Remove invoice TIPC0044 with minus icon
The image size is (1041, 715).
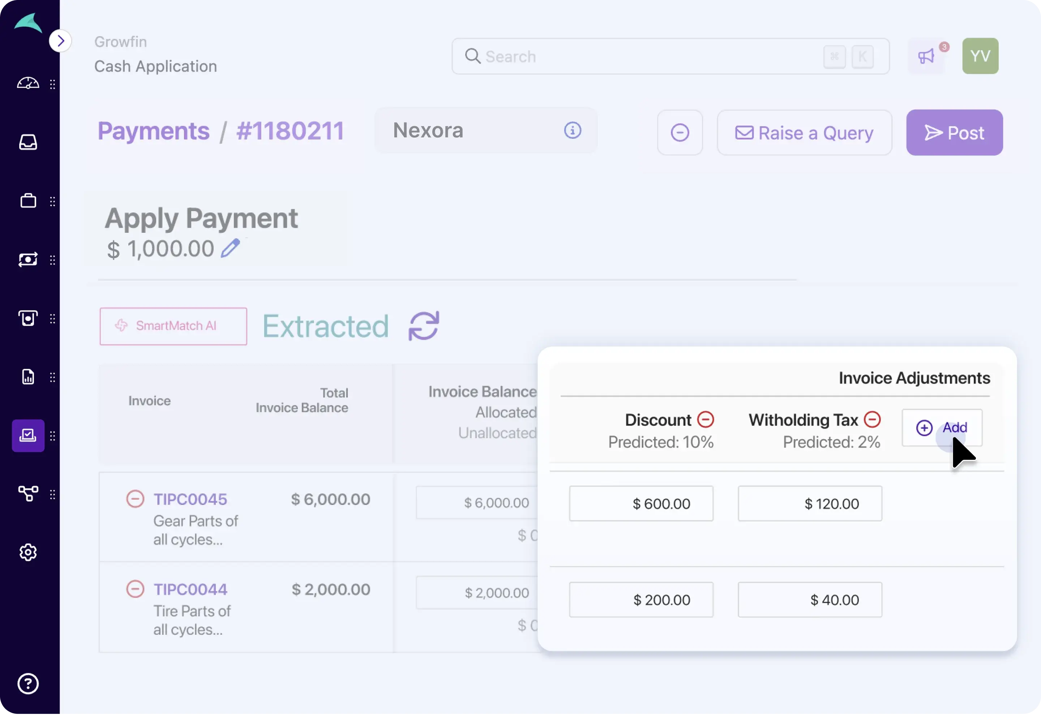(x=135, y=589)
